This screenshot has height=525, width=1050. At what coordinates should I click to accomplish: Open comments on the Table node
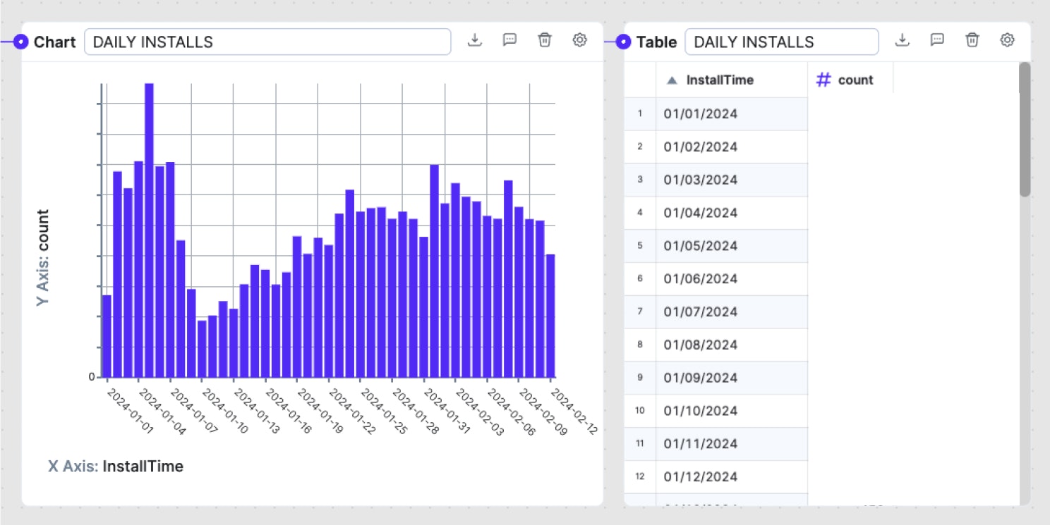[x=937, y=40]
